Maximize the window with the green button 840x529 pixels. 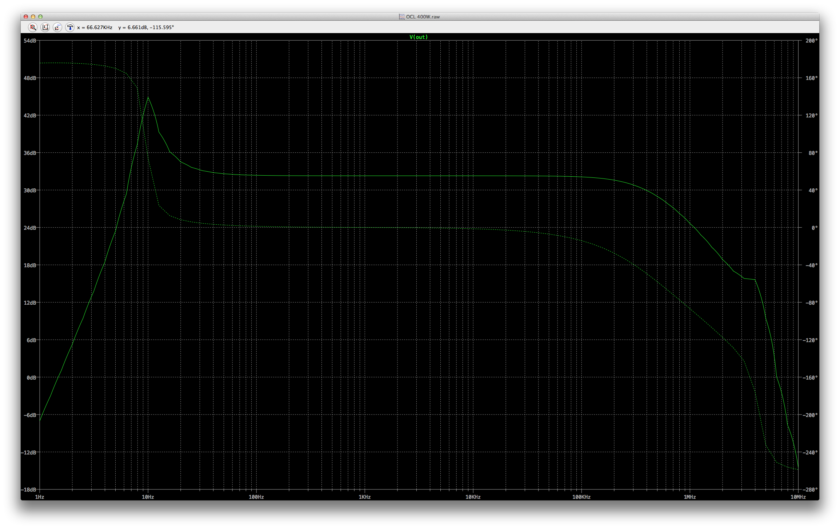pyautogui.click(x=40, y=17)
